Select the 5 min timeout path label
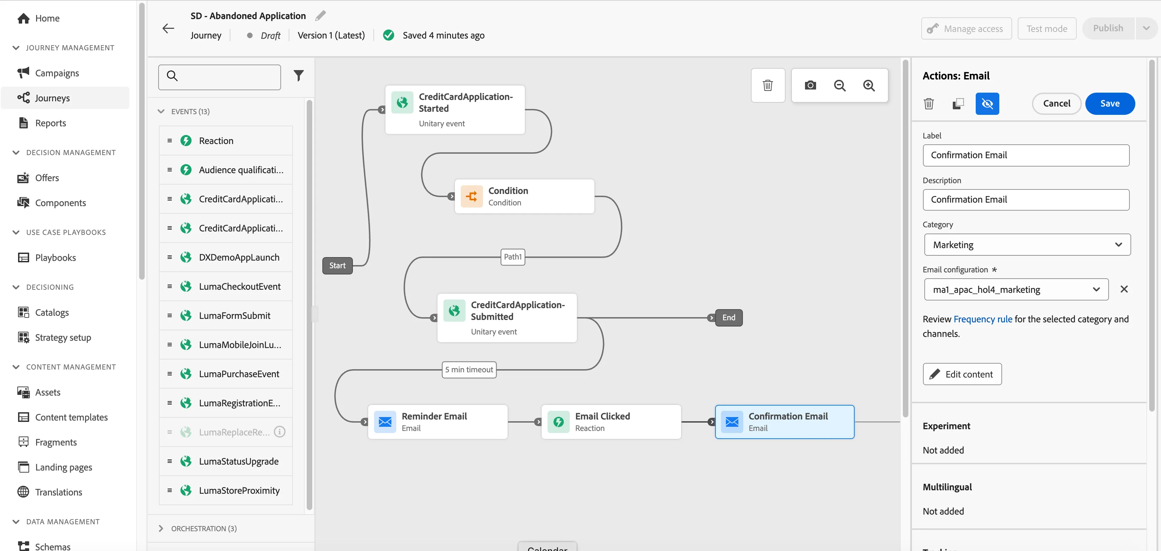 click(x=469, y=370)
